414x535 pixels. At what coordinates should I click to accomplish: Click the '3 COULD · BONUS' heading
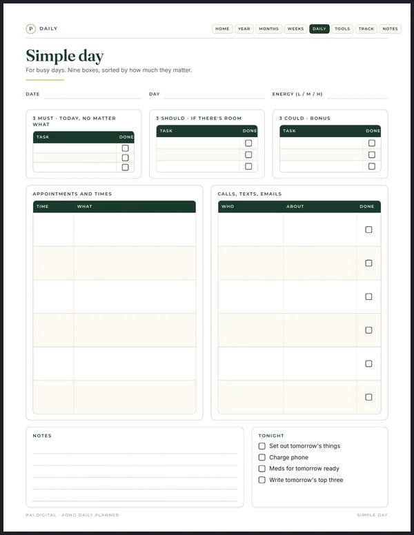305,118
